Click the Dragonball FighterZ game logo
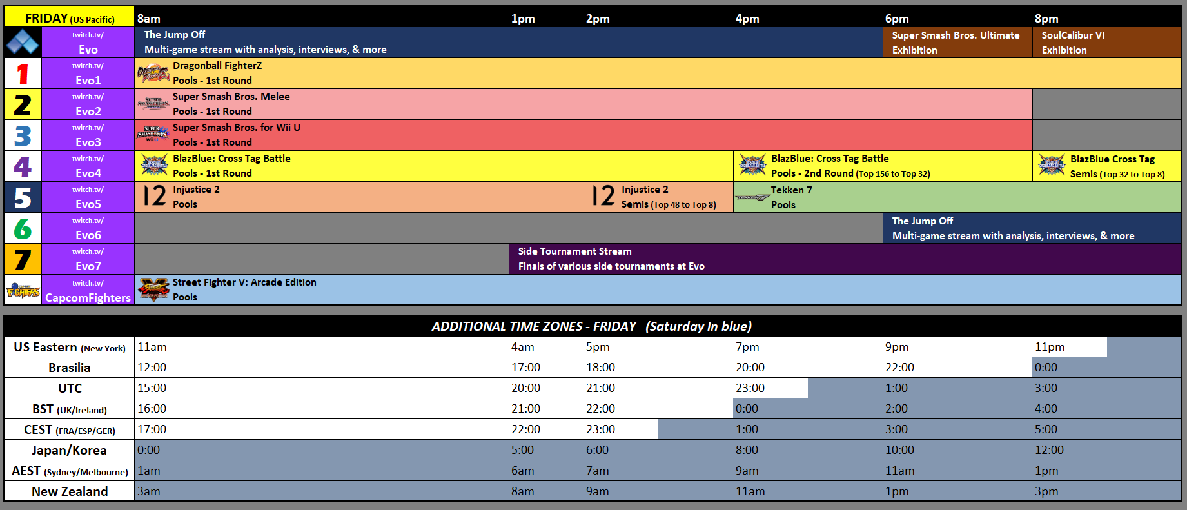This screenshot has height=510, width=1187. pos(153,74)
